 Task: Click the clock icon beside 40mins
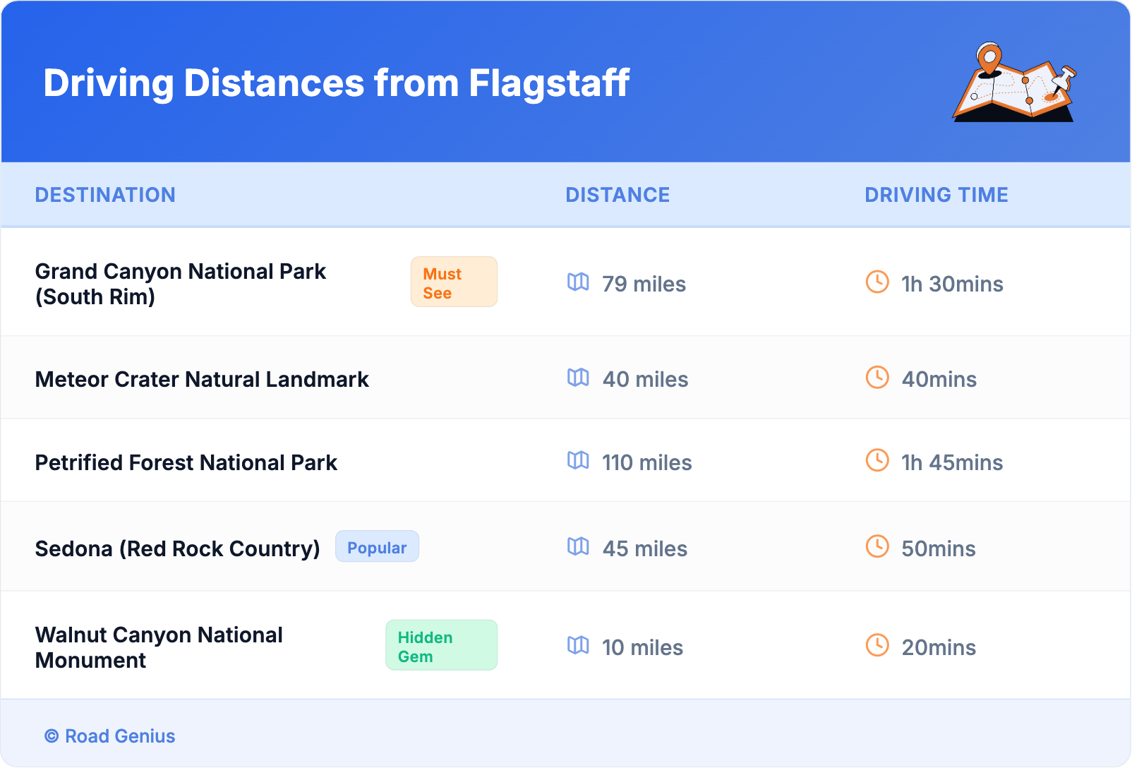[x=877, y=378]
